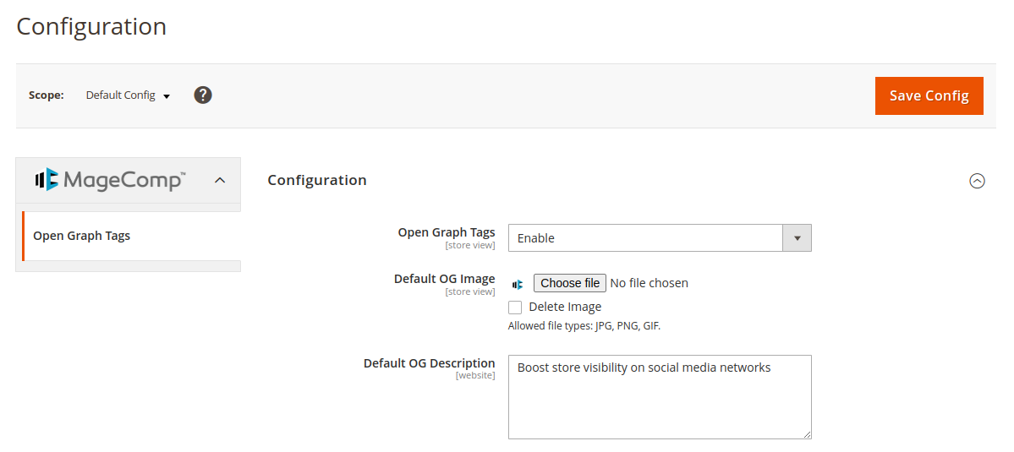Click the 'Allowed file types: JPG, PNG, GIF.' note
The image size is (1014, 452).
coord(584,326)
